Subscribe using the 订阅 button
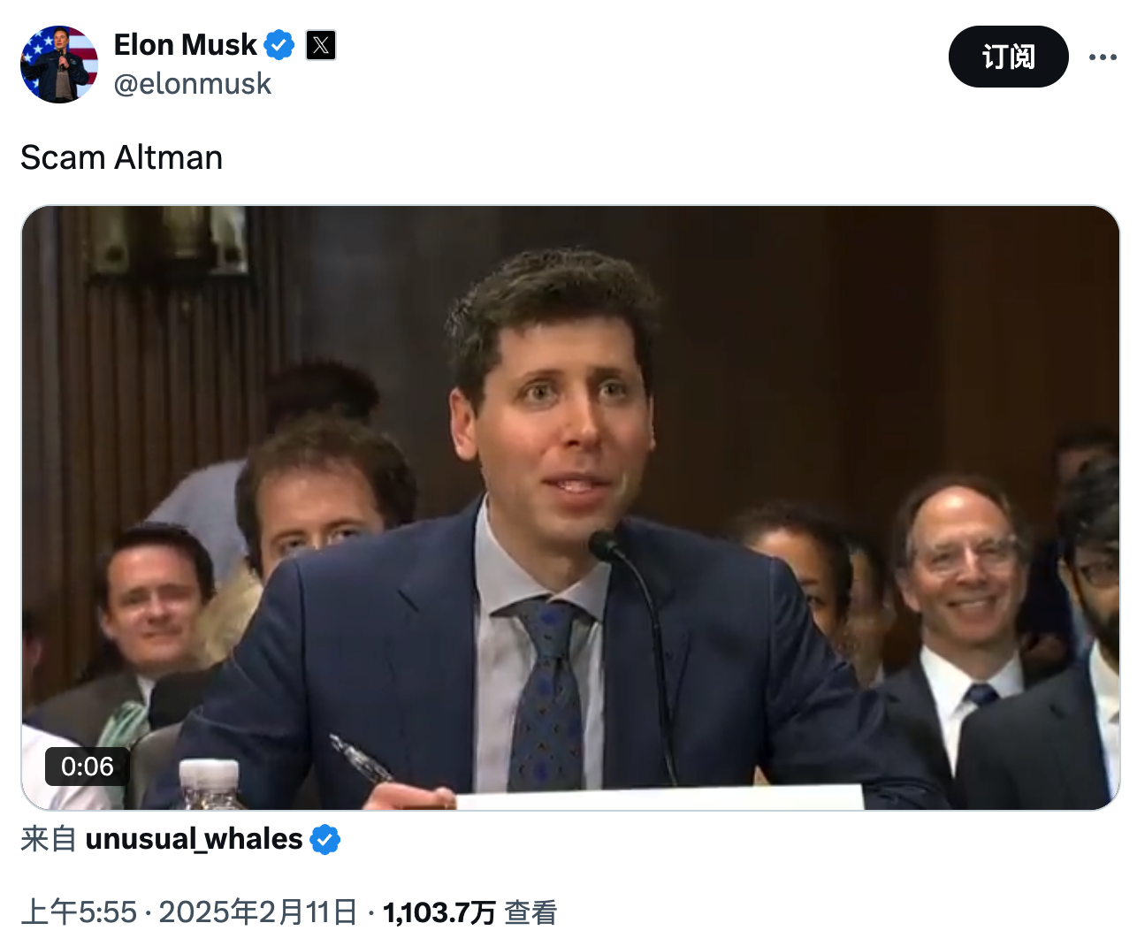The image size is (1137, 946). click(x=1009, y=57)
